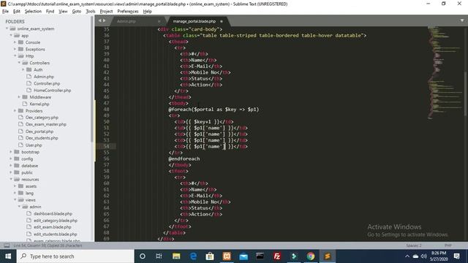This screenshot has width=468, height=263.
Task: Open the Help menu
Action: (148, 12)
